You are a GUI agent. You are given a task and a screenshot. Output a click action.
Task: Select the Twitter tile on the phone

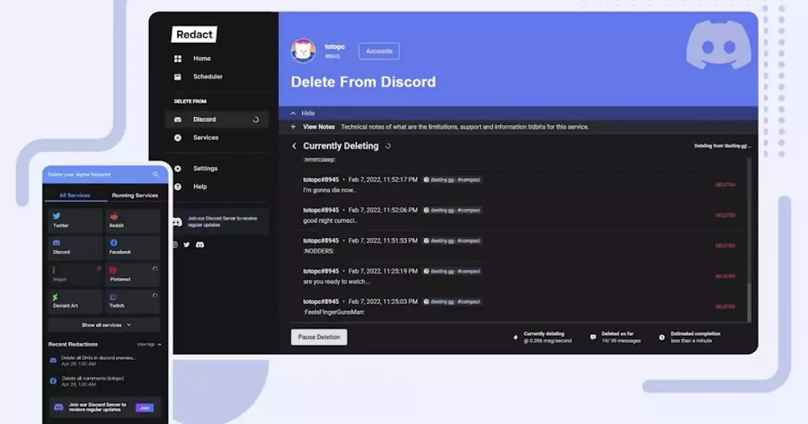76,221
